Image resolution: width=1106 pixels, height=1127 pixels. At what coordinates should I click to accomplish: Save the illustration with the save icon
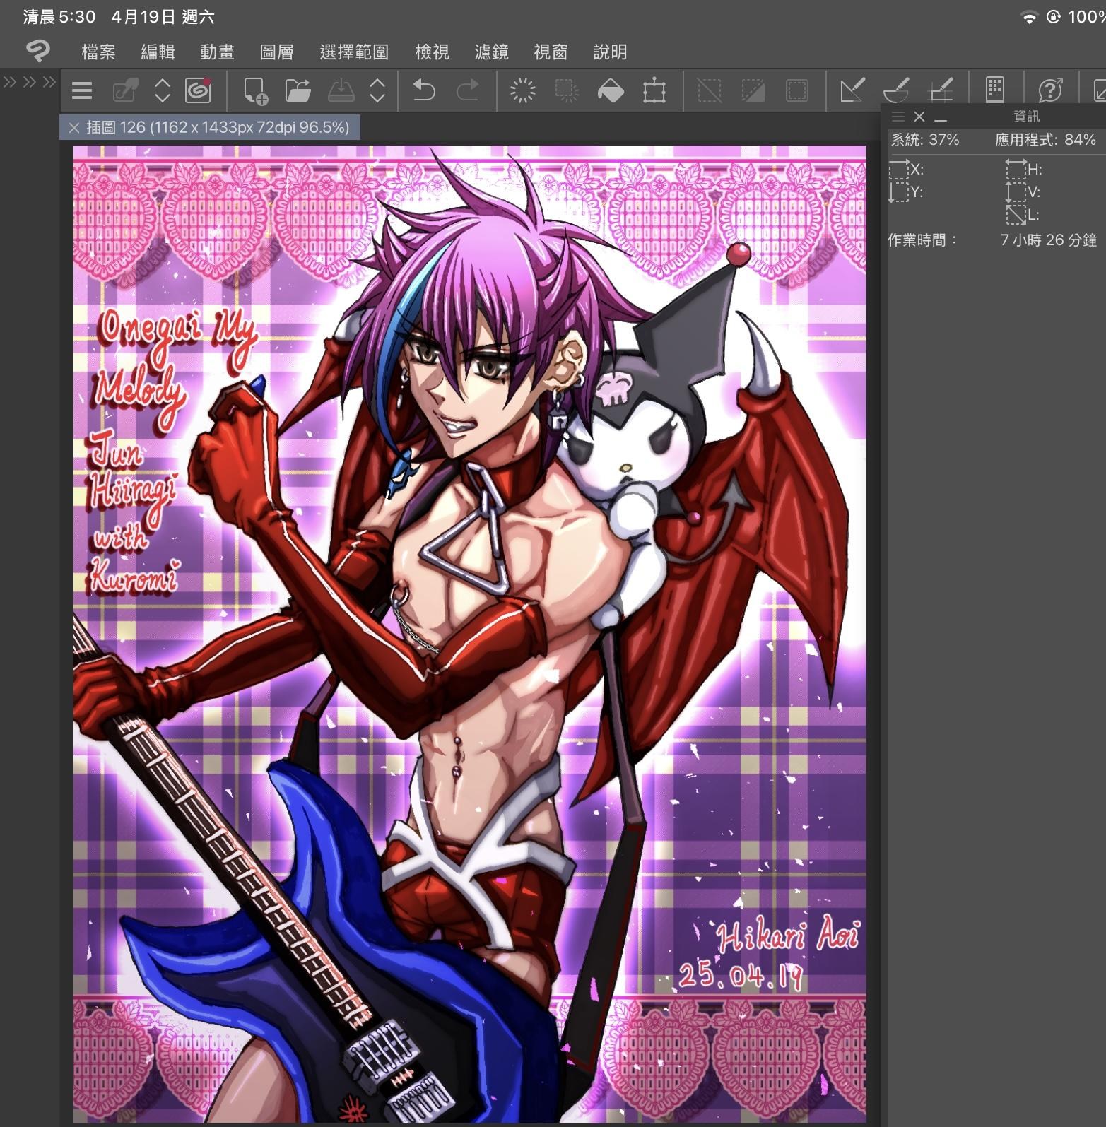point(341,90)
